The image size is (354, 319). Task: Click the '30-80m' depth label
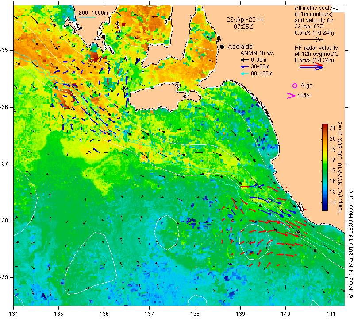click(x=260, y=66)
